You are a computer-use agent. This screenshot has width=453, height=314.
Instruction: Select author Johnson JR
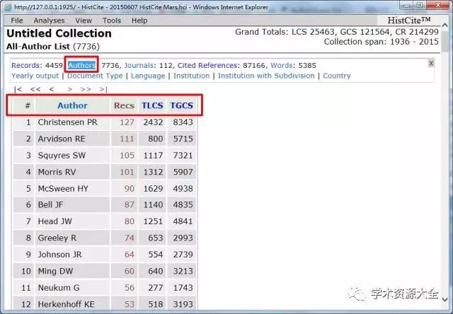(59, 255)
